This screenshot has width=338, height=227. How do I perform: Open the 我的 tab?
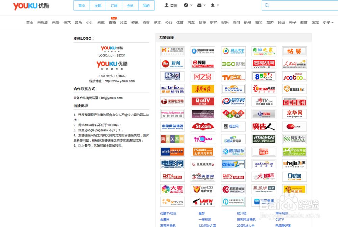click(146, 6)
